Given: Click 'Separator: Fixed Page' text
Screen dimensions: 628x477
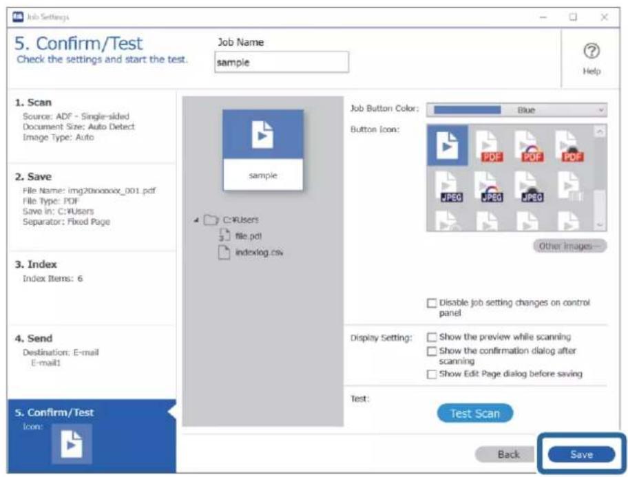Looking at the screenshot, I should [x=66, y=222].
